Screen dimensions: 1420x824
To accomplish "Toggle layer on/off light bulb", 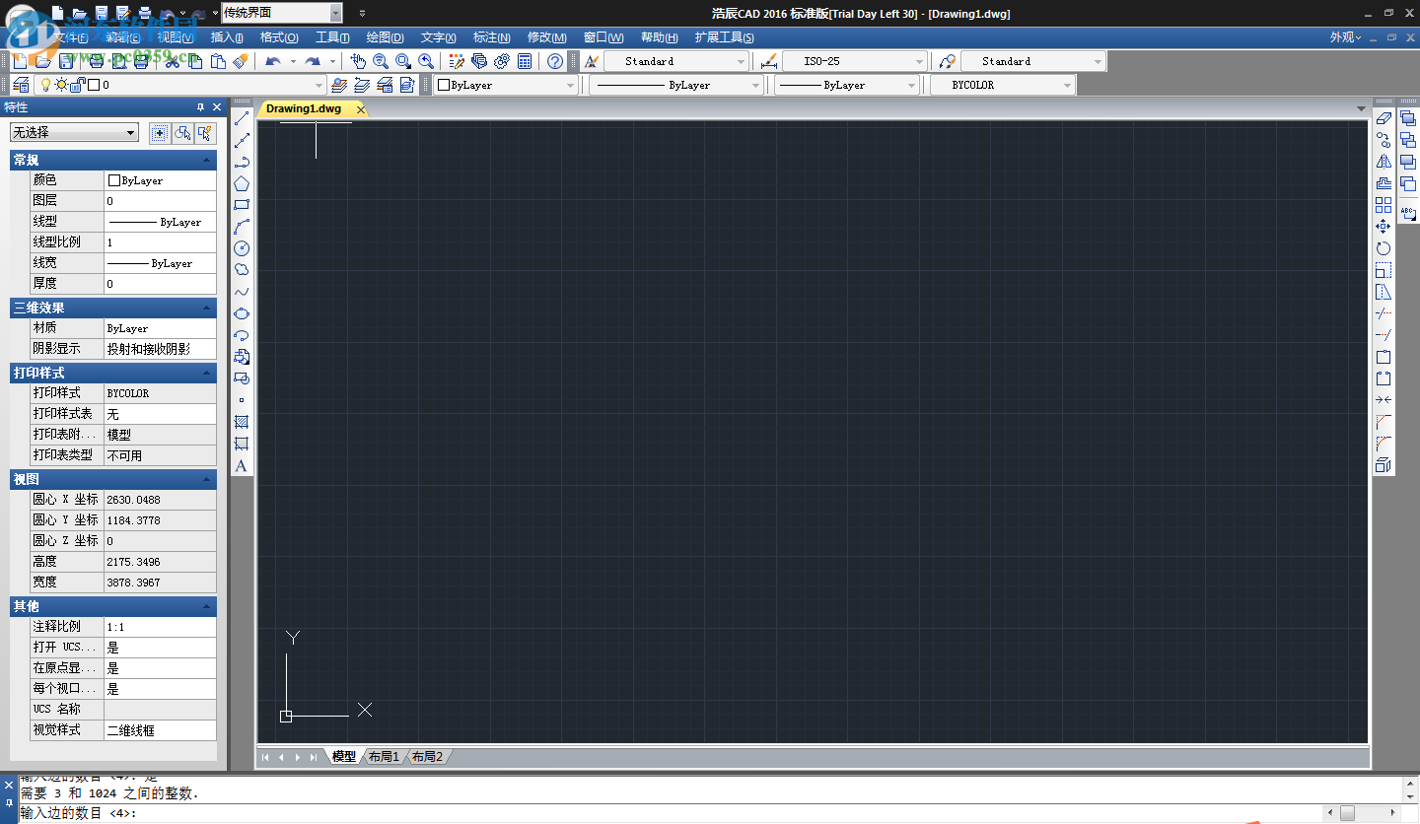I will [44, 85].
